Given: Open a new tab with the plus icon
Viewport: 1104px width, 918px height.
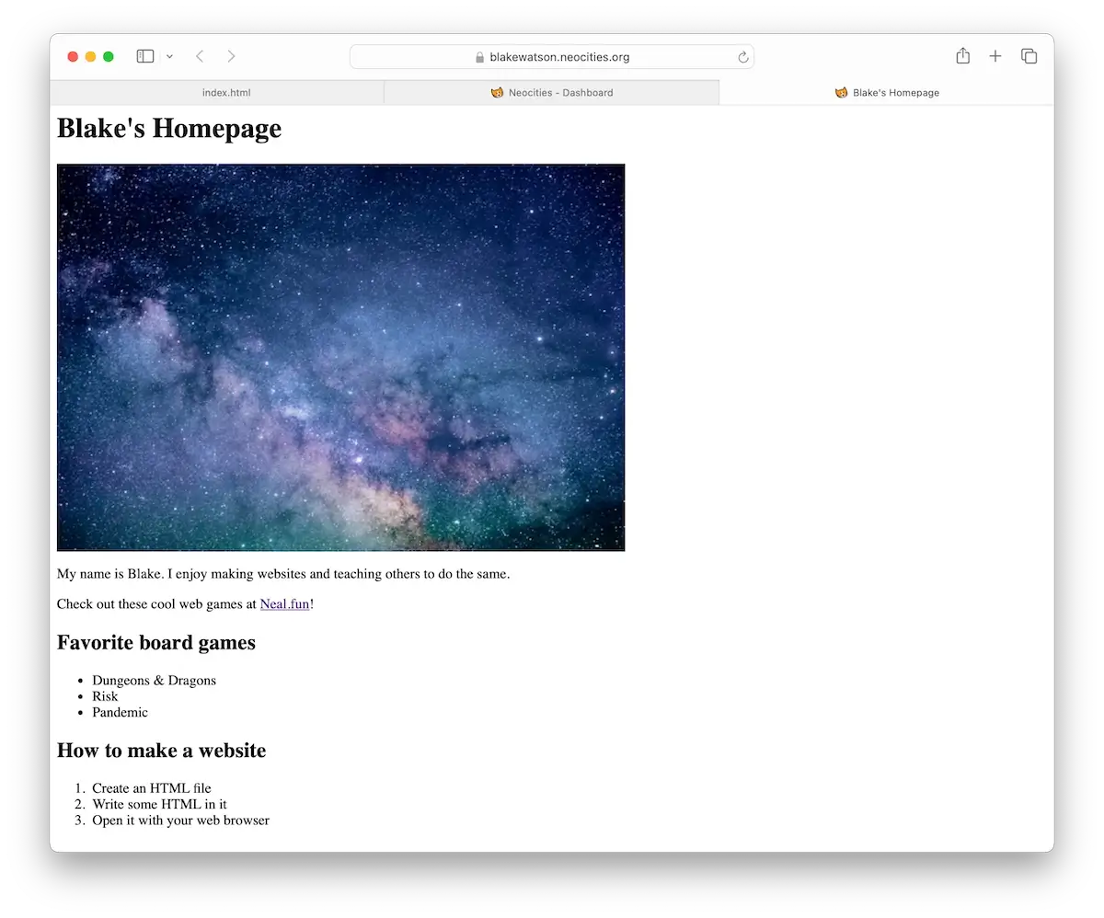Looking at the screenshot, I should [x=995, y=56].
